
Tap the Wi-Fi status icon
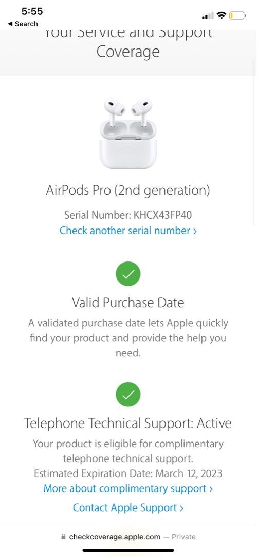click(x=222, y=15)
